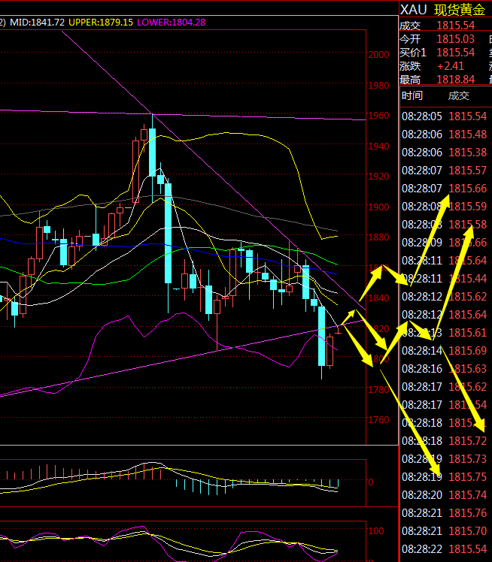Click the 1960 price level on the axis
Image resolution: width=492 pixels, height=562 pixels.
click(378, 115)
